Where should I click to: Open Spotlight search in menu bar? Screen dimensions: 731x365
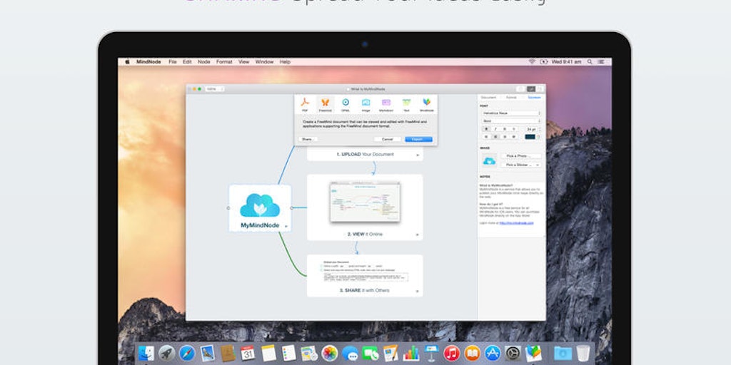tap(590, 61)
